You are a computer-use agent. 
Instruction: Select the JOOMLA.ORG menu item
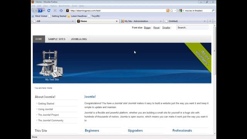[x=79, y=39]
